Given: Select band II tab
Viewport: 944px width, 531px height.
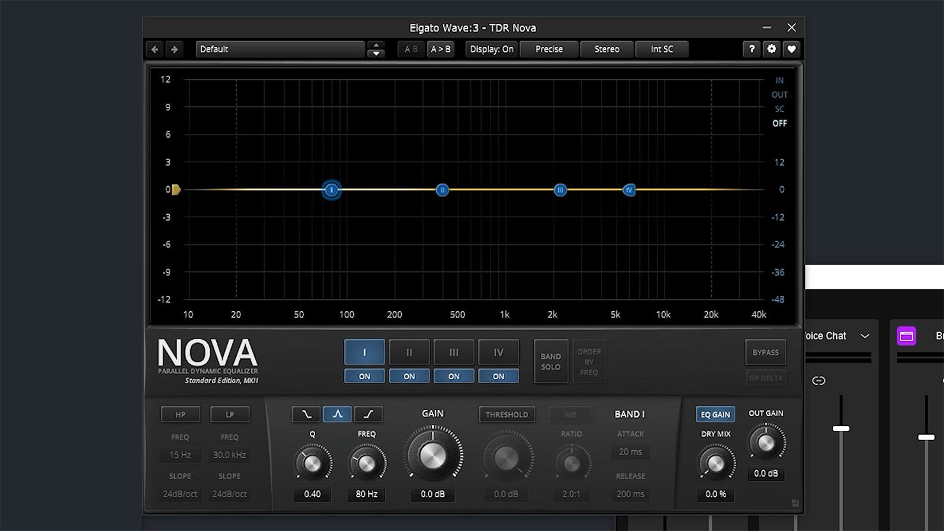Looking at the screenshot, I should (x=409, y=352).
